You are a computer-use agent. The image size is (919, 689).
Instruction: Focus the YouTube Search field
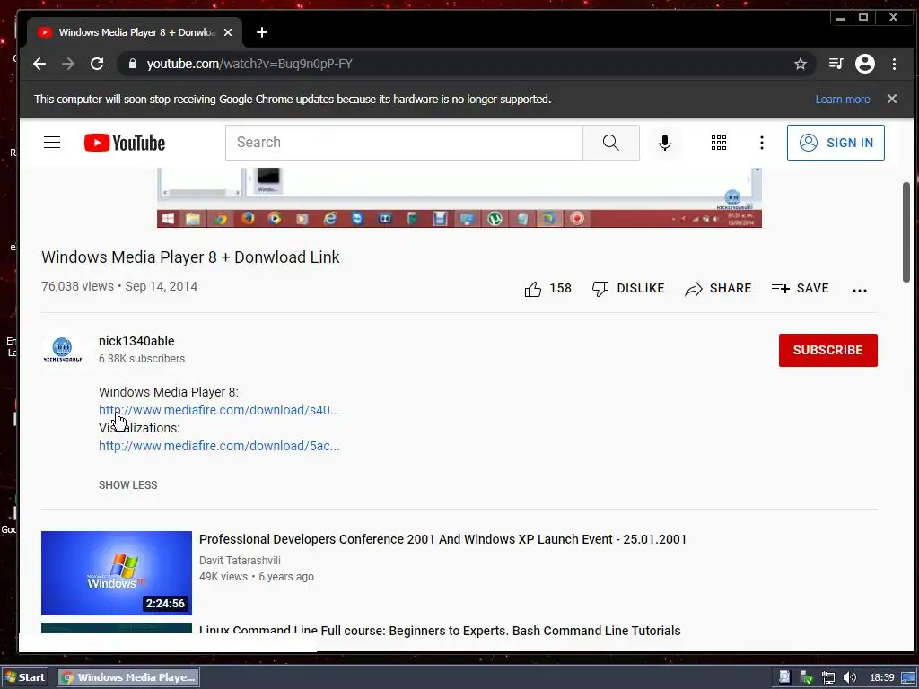tap(404, 143)
